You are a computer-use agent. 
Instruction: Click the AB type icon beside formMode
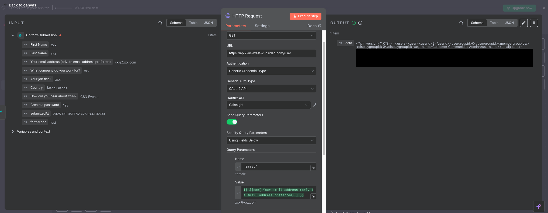[26, 122]
